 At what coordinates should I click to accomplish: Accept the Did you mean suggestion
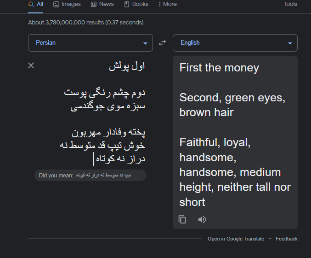[x=90, y=175]
